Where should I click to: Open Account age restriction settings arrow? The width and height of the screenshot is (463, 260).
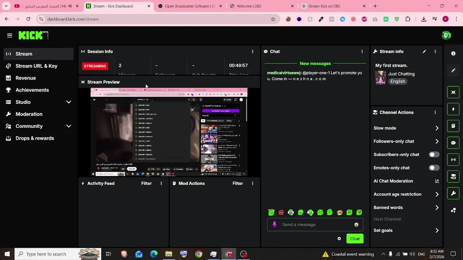(x=437, y=194)
